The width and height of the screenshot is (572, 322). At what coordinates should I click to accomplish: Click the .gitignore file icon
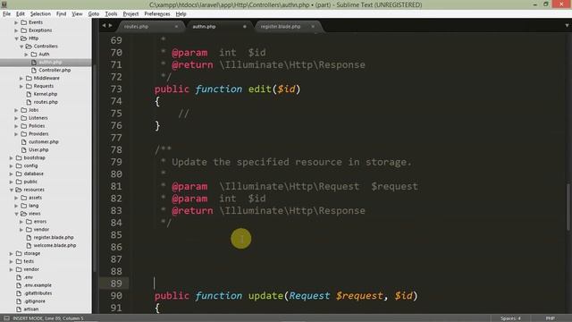[x=19, y=301]
